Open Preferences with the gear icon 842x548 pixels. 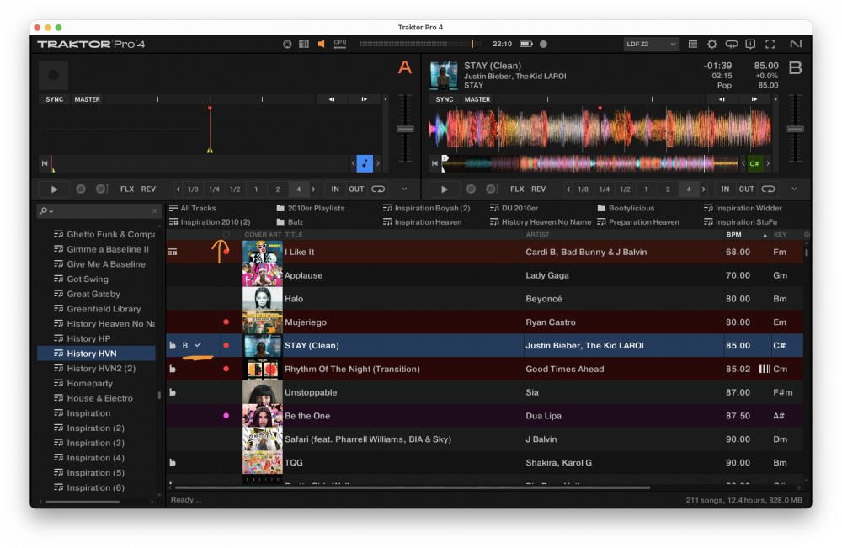[x=712, y=44]
